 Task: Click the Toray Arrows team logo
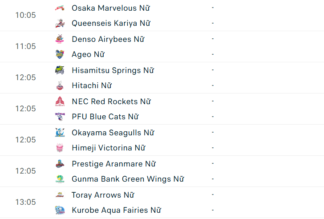click(x=60, y=195)
